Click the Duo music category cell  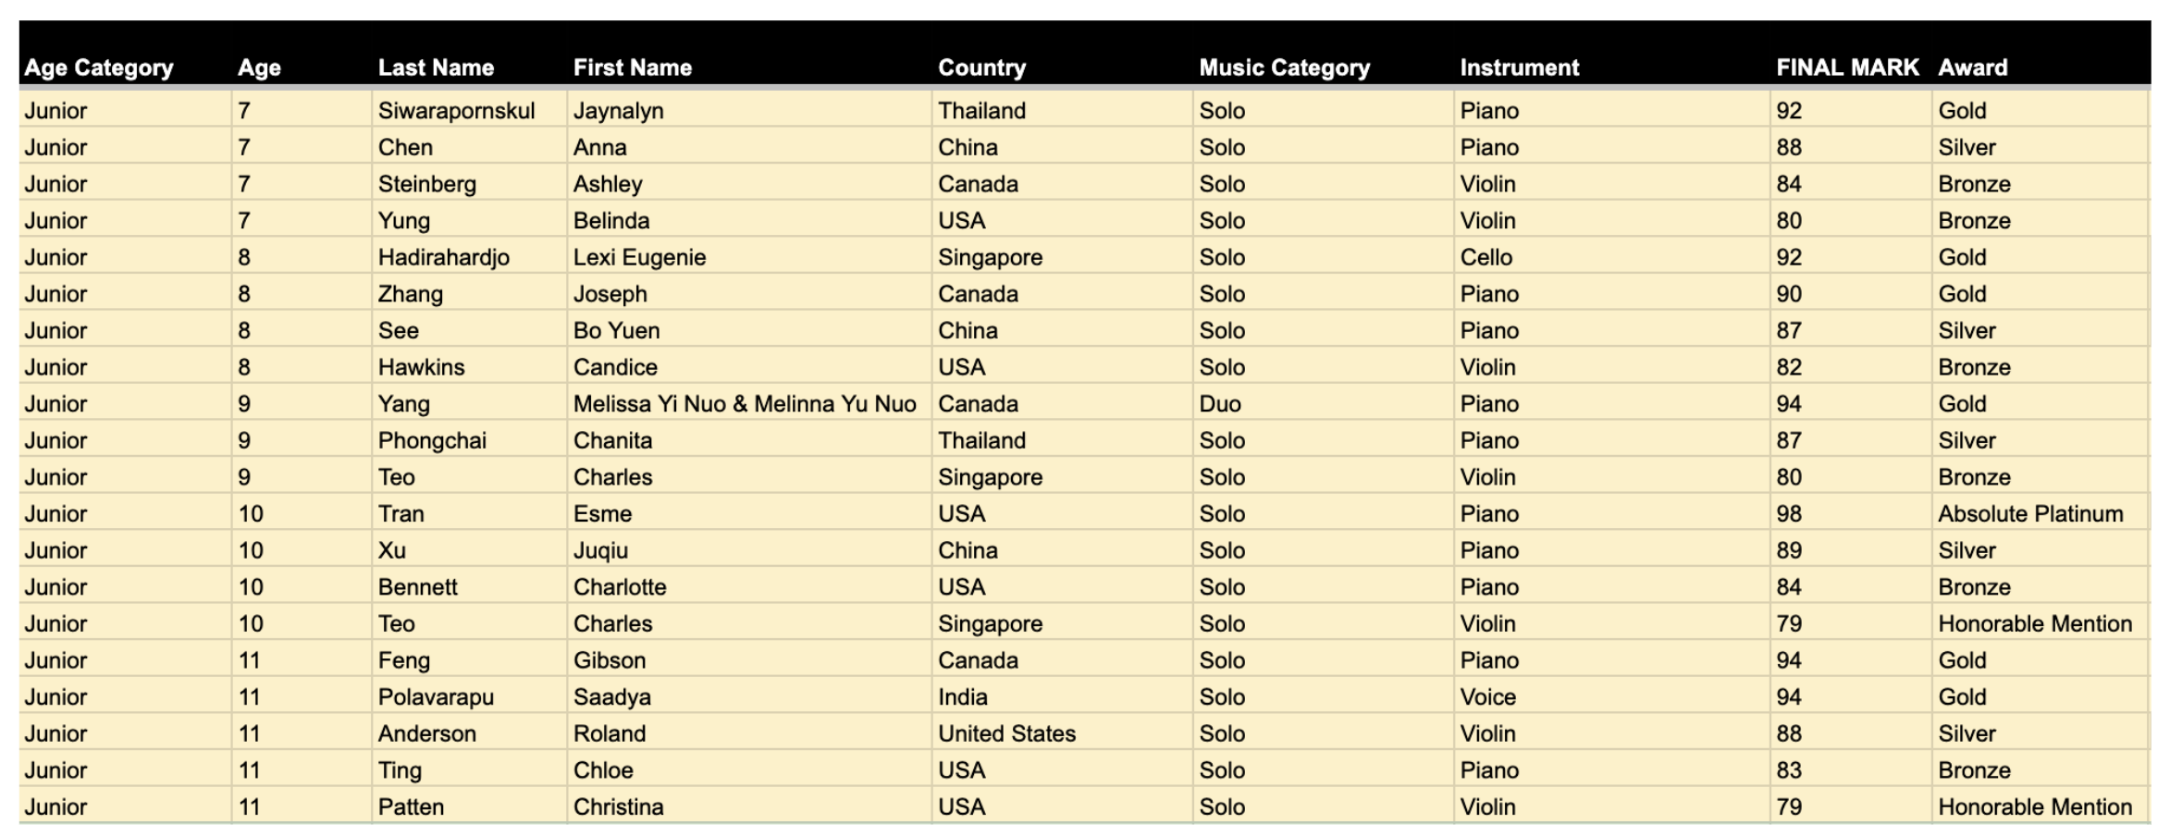click(1323, 403)
